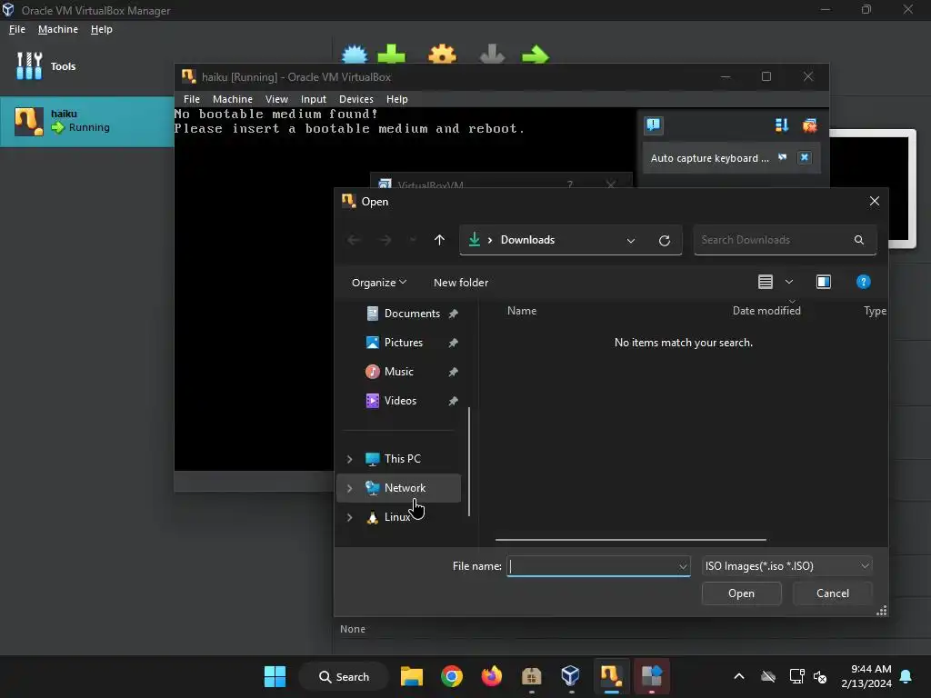Screen dimensions: 931x698
Task: Open Tools in VirtualBox Manager sidebar
Action: click(46, 65)
